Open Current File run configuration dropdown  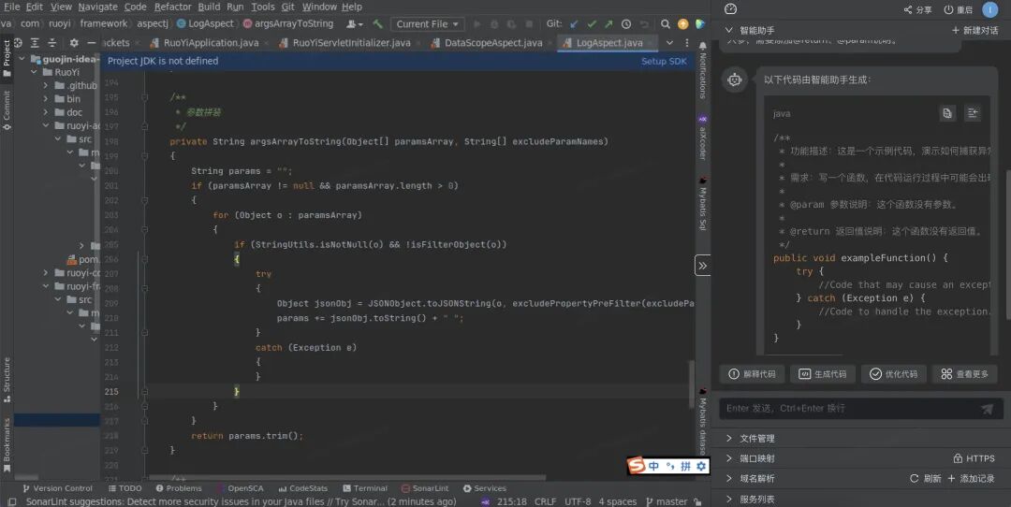point(428,23)
